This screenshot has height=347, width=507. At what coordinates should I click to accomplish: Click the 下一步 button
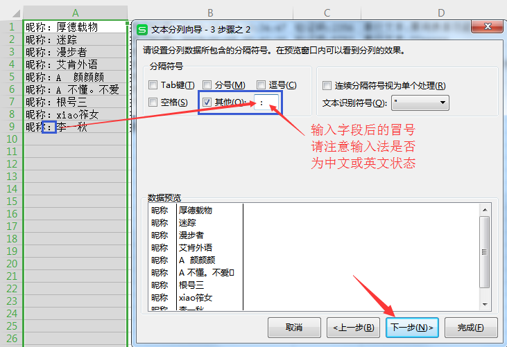[412, 327]
